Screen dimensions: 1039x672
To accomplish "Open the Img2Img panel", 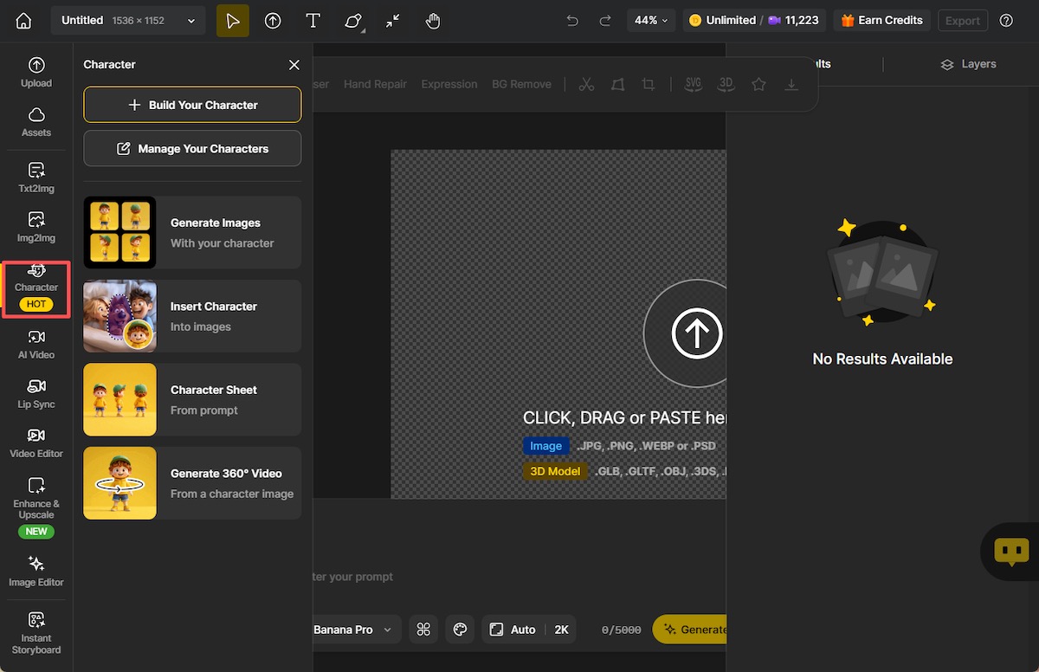I will point(35,227).
